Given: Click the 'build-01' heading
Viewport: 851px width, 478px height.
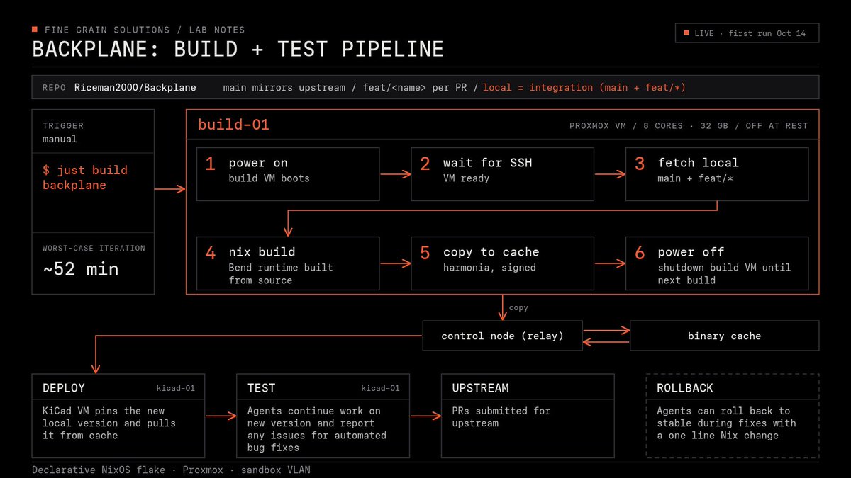Looking at the screenshot, I should [x=233, y=125].
